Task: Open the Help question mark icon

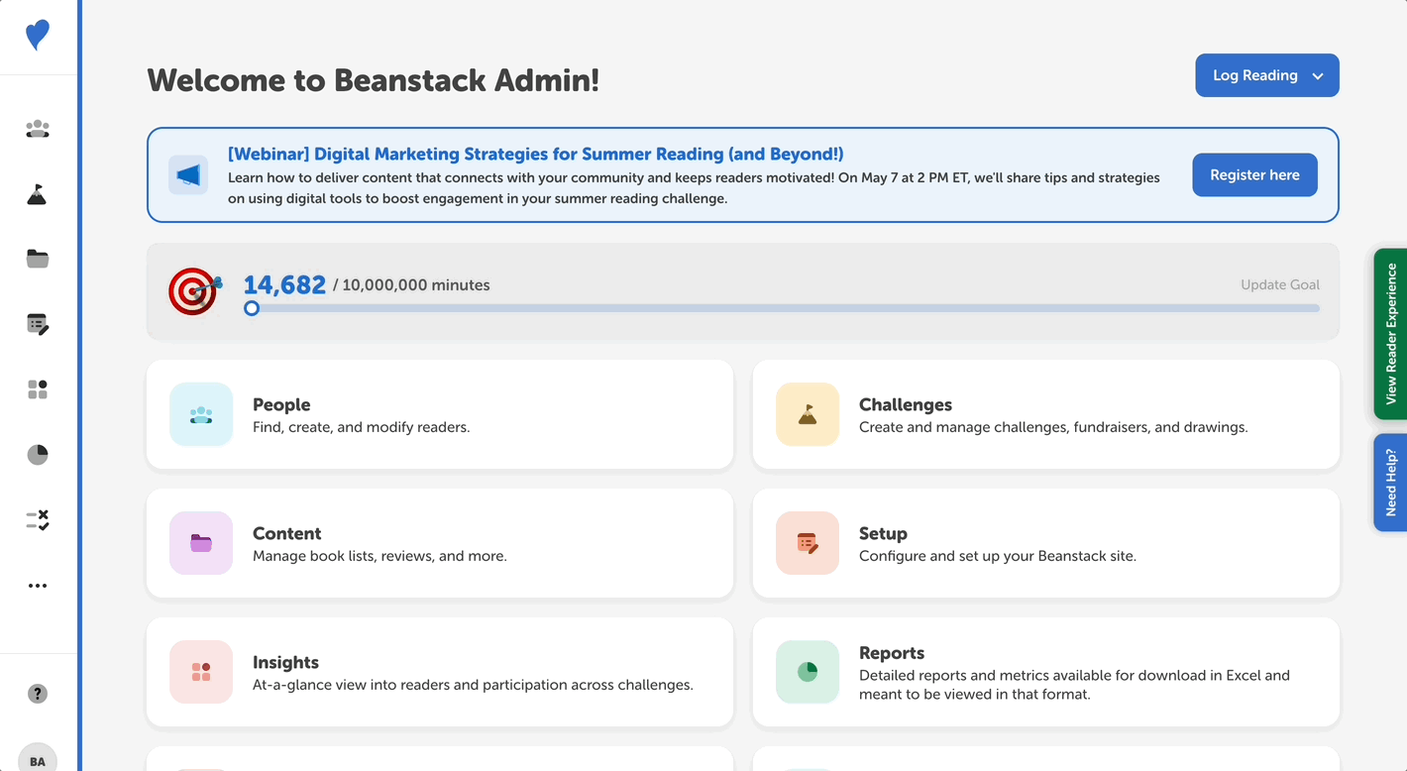Action: (x=37, y=694)
